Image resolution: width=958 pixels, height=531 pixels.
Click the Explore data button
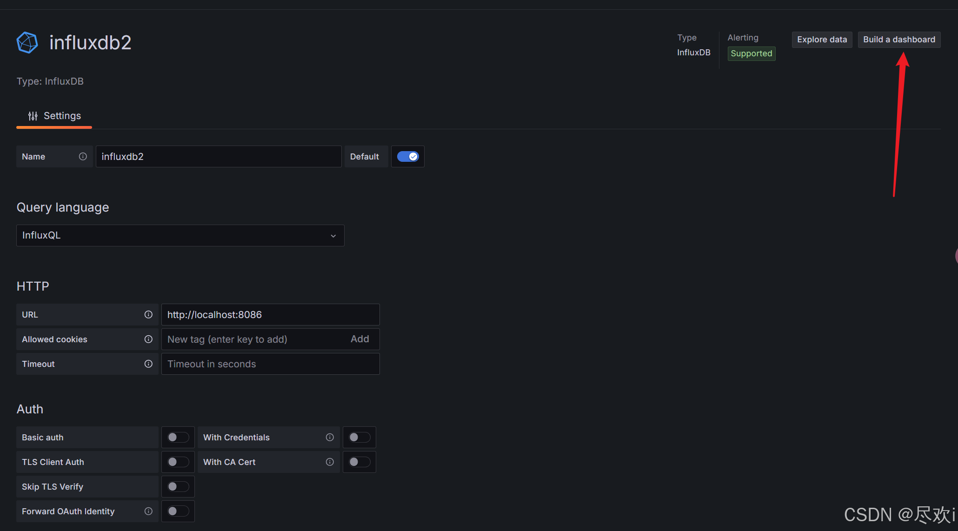coord(822,40)
